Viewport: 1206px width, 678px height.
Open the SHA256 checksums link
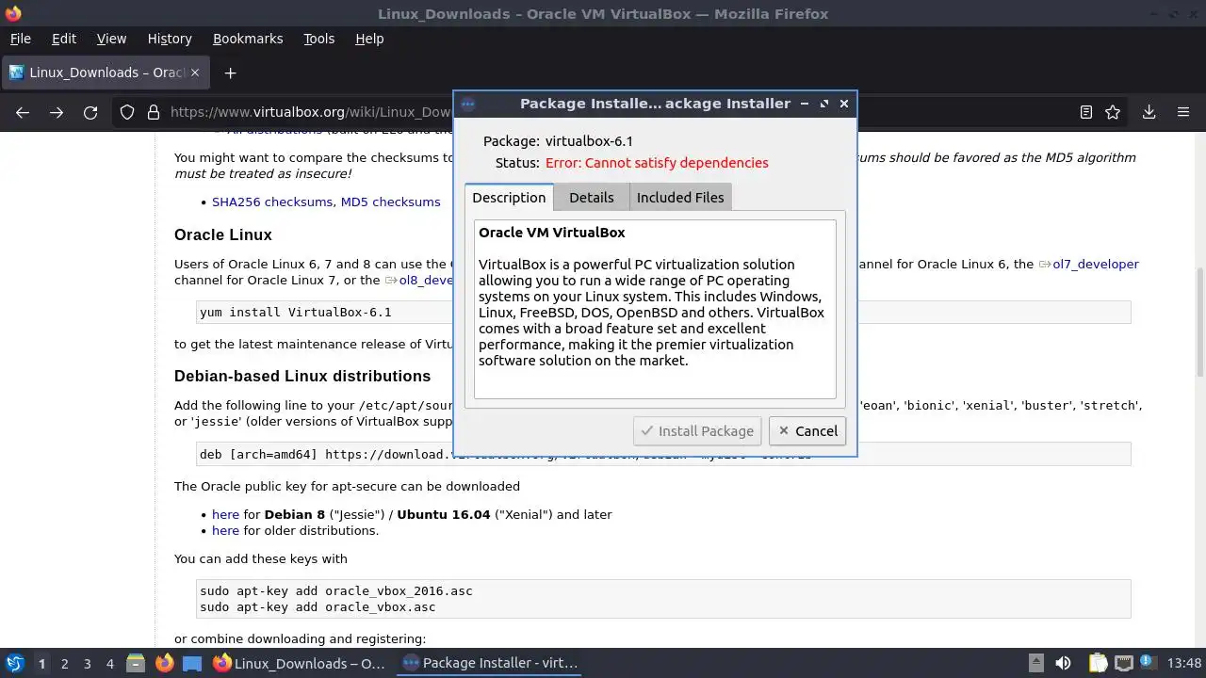(272, 202)
